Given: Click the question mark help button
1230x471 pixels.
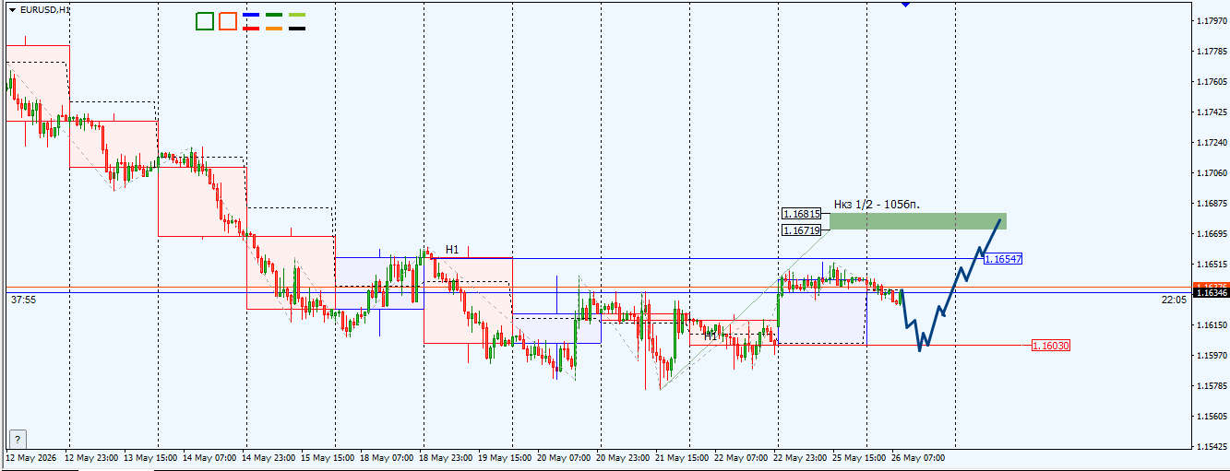Looking at the screenshot, I should pyautogui.click(x=18, y=439).
